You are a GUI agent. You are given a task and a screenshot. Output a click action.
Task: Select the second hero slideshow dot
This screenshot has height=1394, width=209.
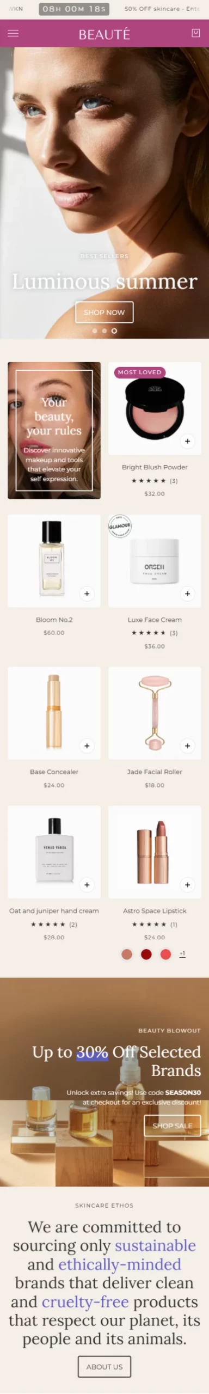104,331
